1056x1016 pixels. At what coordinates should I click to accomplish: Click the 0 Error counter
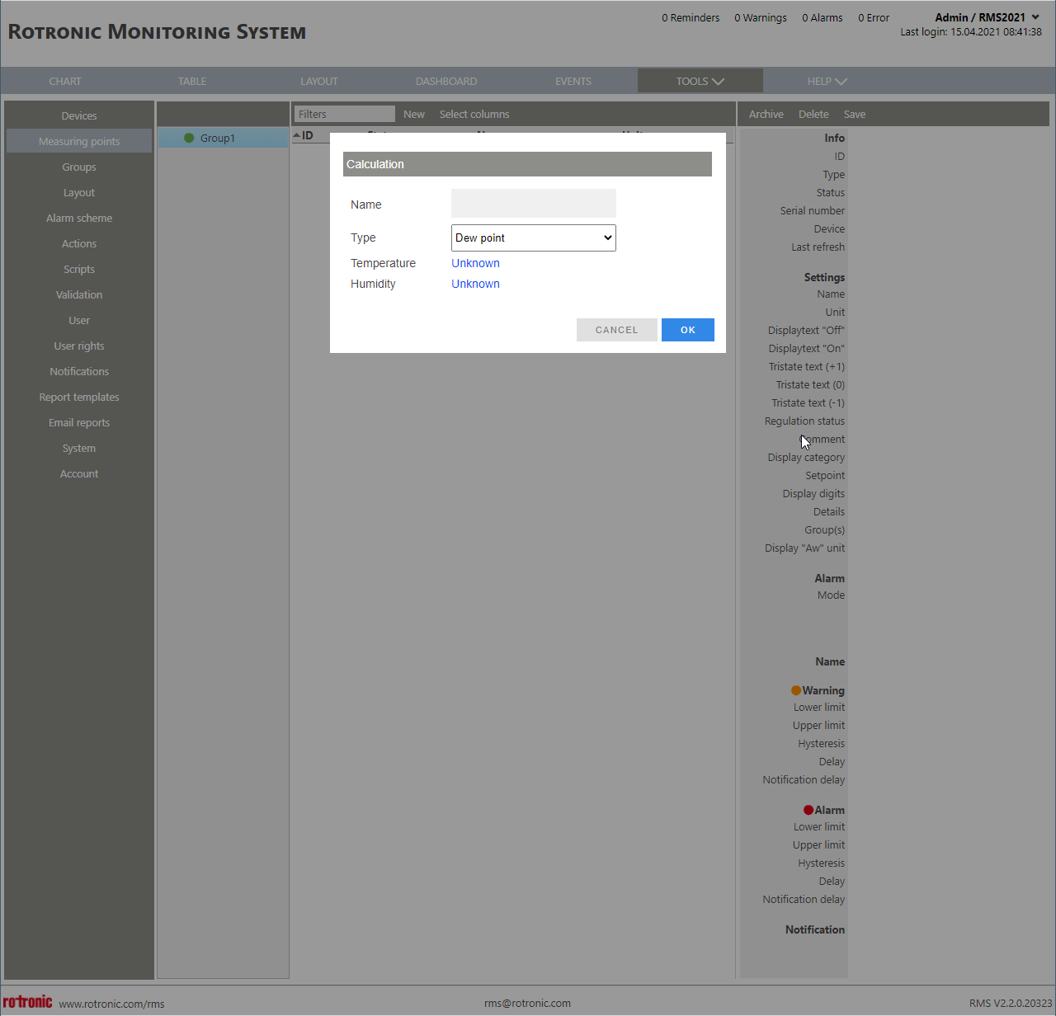click(x=874, y=17)
